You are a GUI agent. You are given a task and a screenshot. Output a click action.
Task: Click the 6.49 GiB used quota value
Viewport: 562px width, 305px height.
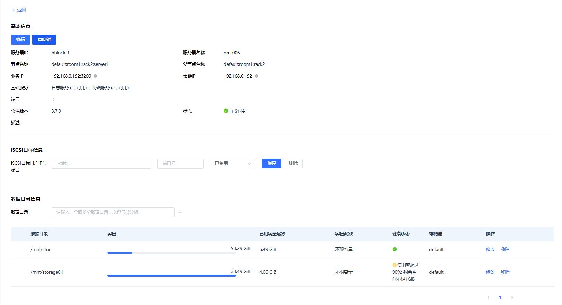point(268,249)
